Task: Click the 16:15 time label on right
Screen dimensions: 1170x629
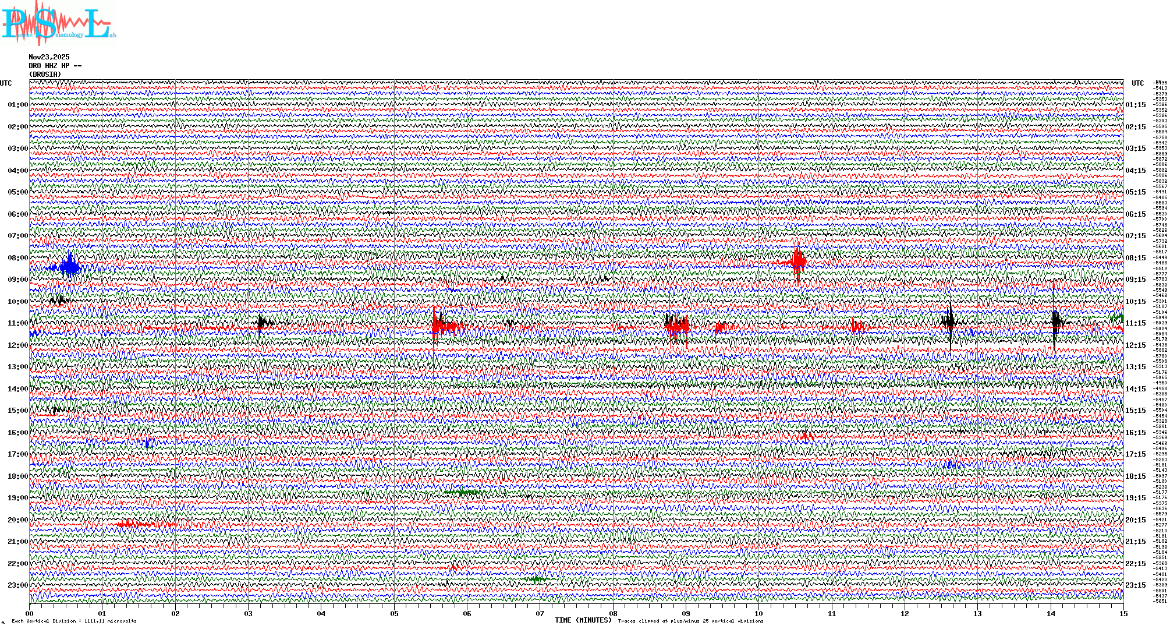Action: 1135,433
